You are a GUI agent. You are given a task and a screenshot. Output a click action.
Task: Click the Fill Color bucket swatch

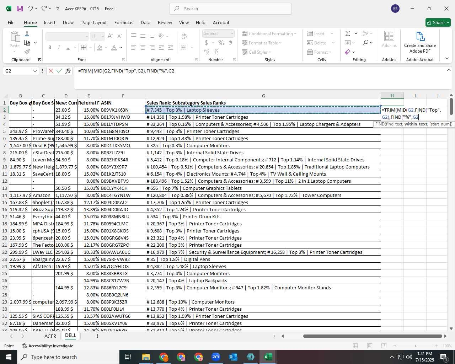click(100, 47)
